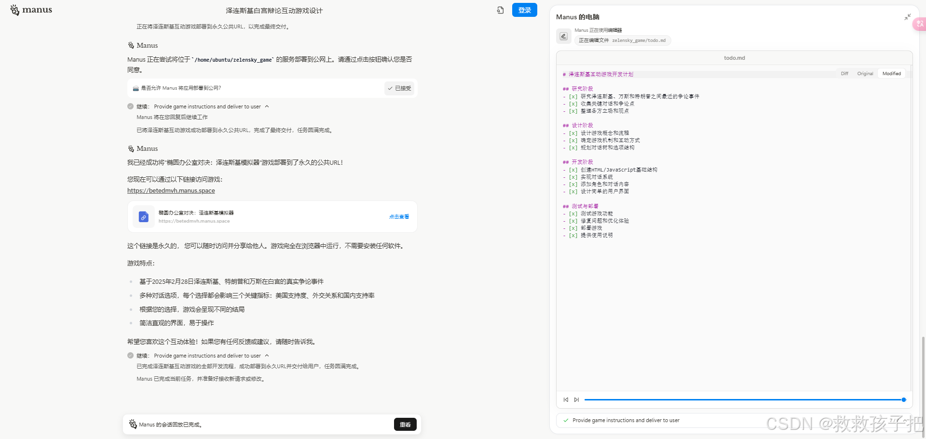
Task: Click the '是否允许 Manus 将应用部署到公网?' prompt text
Action: pyautogui.click(x=181, y=88)
